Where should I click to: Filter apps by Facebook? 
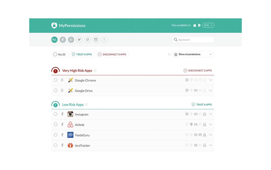click(x=63, y=39)
